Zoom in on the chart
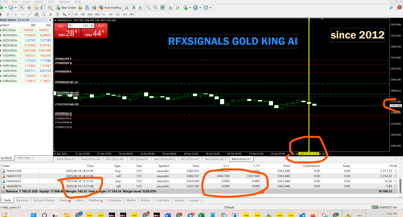 [x=148, y=8]
